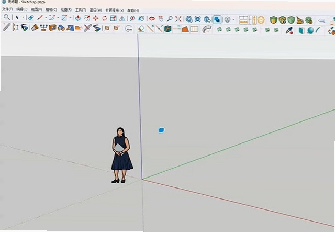Viewport: 335px width, 232px height.
Task: Click the orange gear settings icon
Action: click(x=261, y=20)
